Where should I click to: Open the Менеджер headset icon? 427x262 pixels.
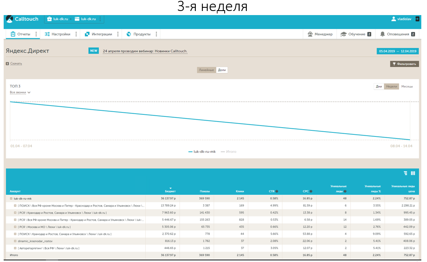pos(310,34)
